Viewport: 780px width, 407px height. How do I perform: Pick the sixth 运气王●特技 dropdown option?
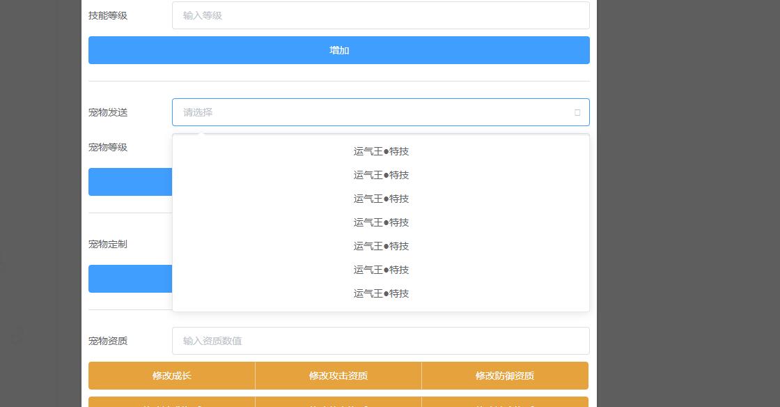(381, 270)
